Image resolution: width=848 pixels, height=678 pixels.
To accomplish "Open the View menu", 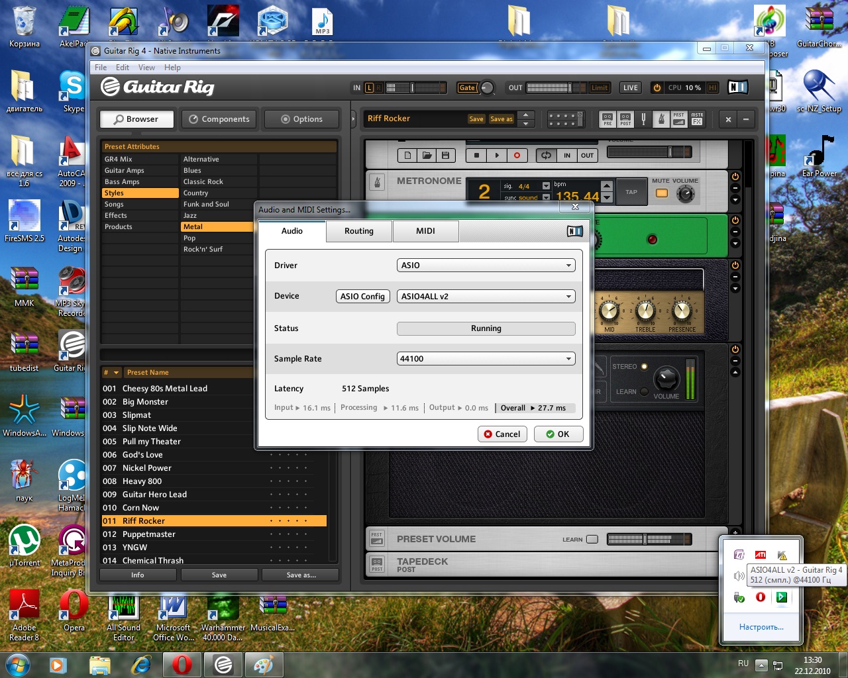I will 146,68.
